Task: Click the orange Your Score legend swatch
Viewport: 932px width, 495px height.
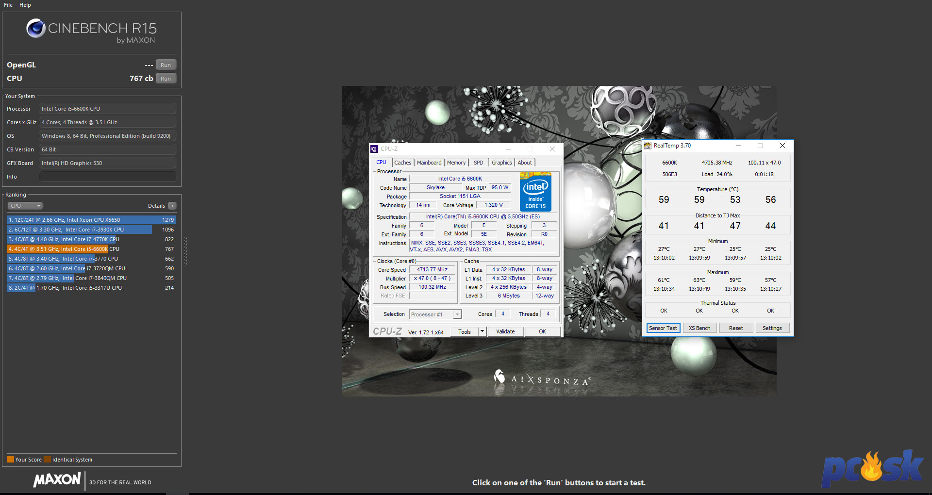Action: coord(10,460)
